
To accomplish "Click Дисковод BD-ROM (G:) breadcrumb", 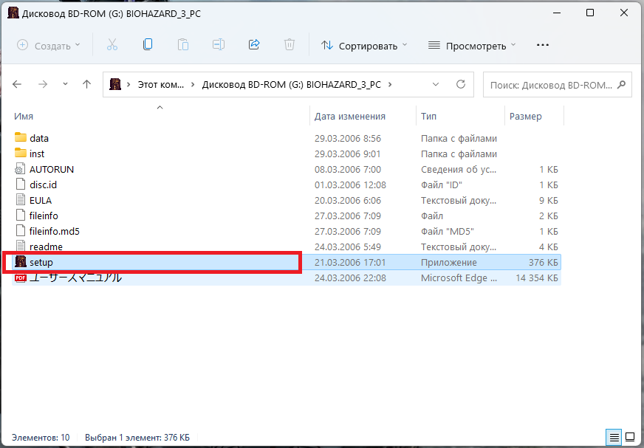I will point(292,85).
